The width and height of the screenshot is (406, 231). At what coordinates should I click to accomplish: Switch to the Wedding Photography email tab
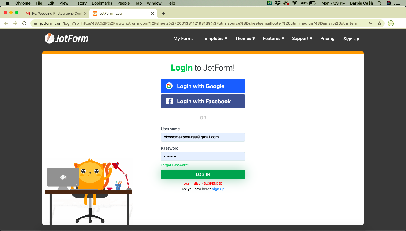pyautogui.click(x=56, y=13)
